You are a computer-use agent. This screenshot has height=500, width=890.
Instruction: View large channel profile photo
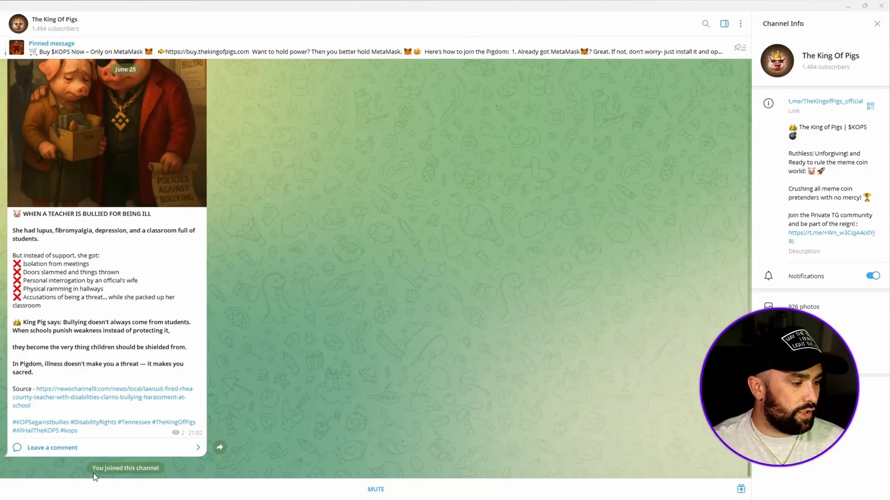click(777, 61)
